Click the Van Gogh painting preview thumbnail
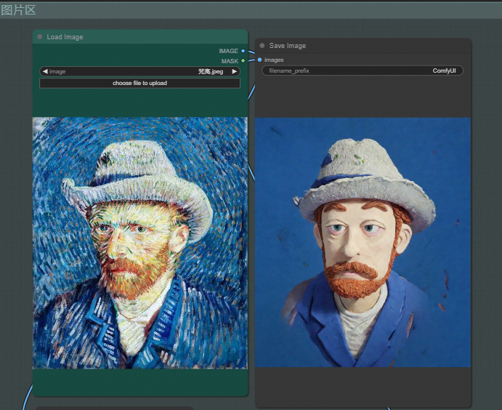This screenshot has height=410, width=502. [140, 243]
